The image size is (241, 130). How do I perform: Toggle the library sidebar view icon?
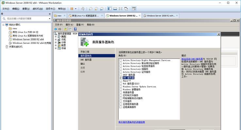coord(110,9)
